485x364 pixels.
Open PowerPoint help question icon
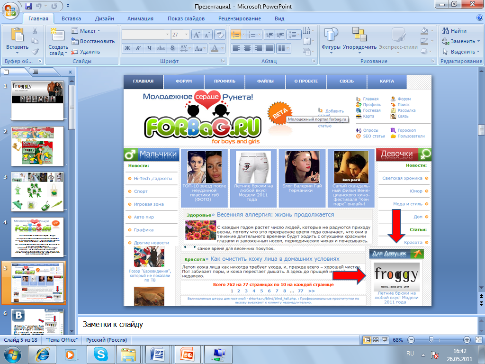[480, 18]
